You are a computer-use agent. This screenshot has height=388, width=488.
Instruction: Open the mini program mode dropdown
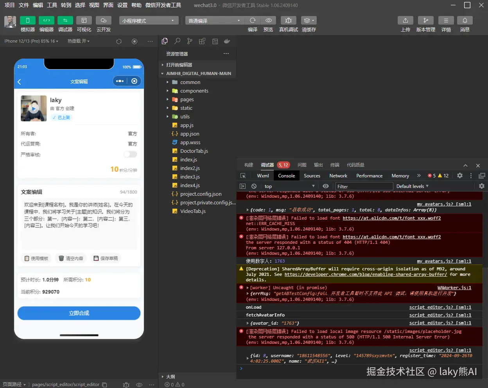(149, 21)
